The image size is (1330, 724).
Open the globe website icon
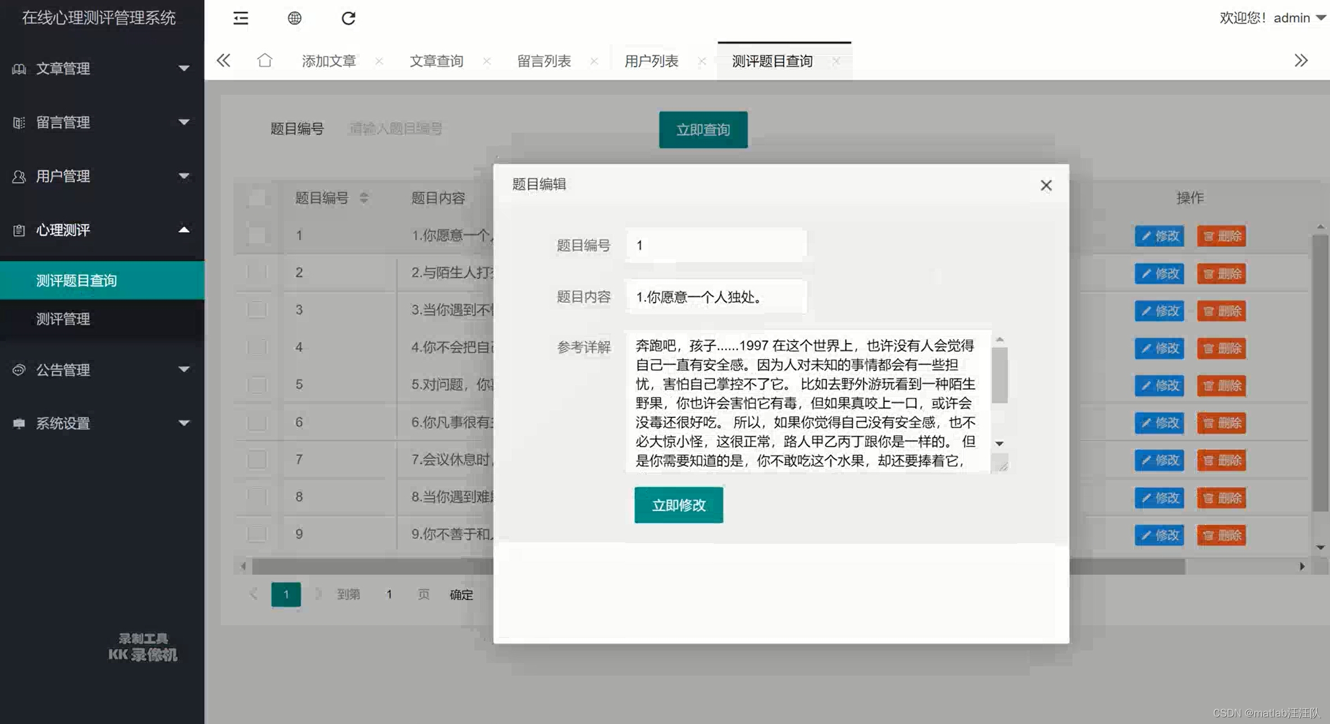pos(294,18)
